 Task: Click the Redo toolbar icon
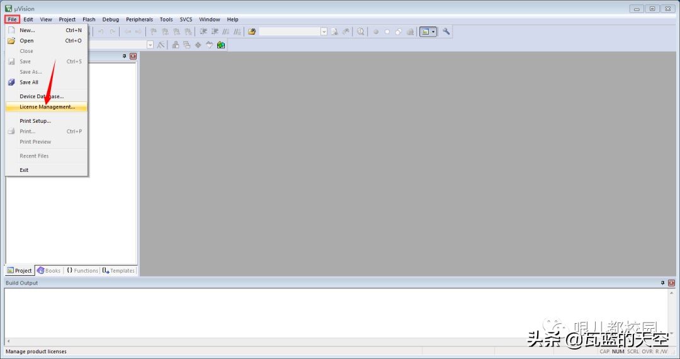pyautogui.click(x=112, y=31)
